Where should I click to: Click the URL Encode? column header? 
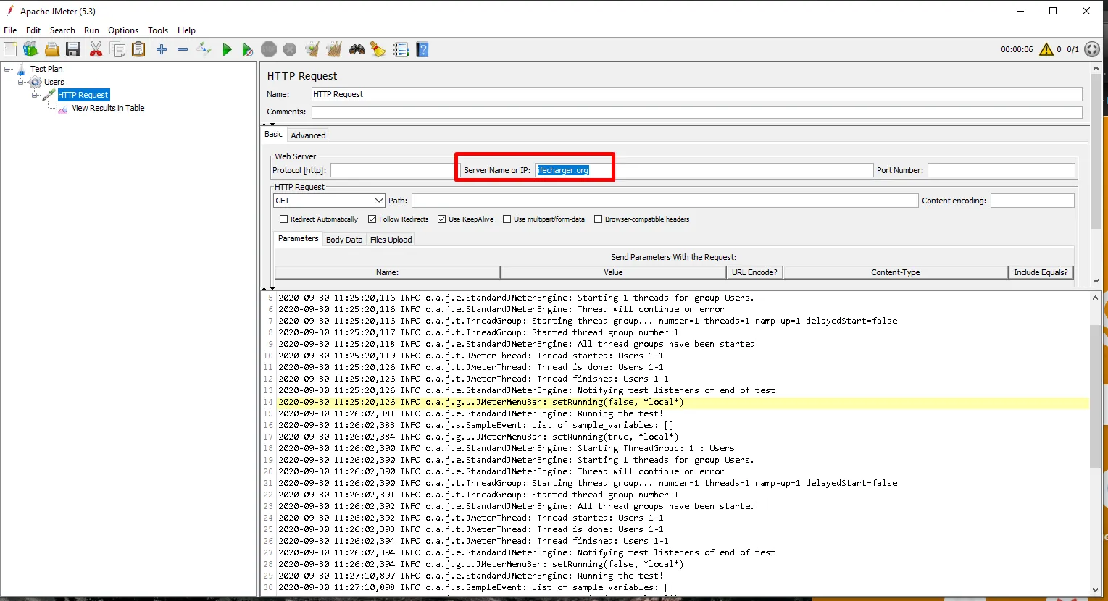click(x=754, y=272)
